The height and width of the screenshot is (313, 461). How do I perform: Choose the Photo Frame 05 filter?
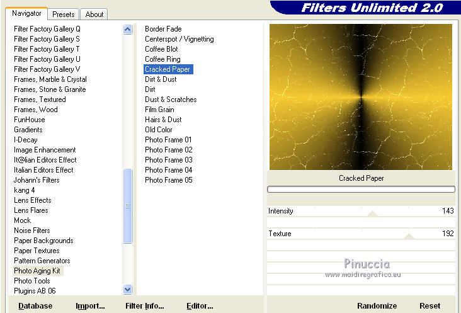168,180
